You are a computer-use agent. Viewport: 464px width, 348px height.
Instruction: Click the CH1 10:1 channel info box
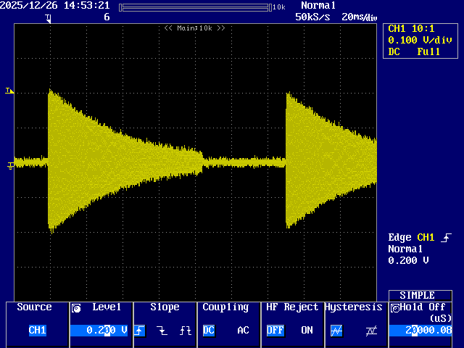coord(421,40)
